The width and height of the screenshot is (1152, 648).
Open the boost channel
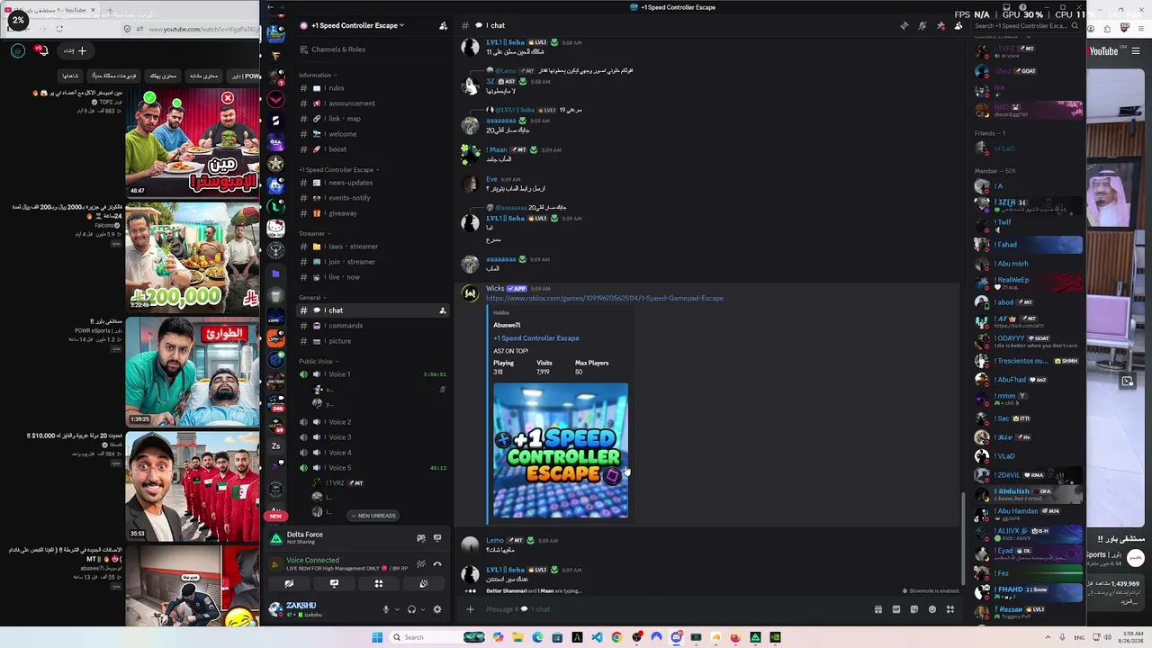pos(373,149)
